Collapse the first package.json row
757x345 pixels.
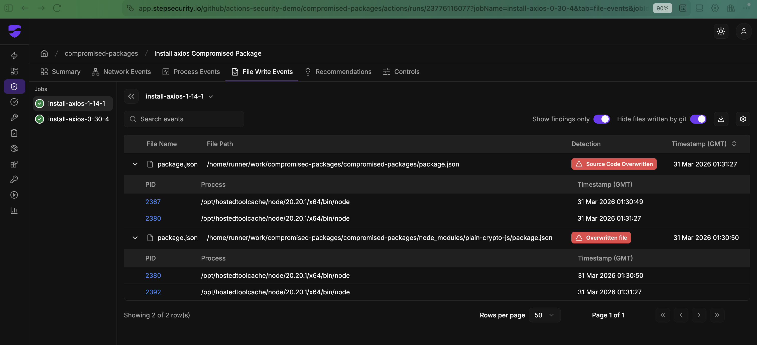[135, 164]
